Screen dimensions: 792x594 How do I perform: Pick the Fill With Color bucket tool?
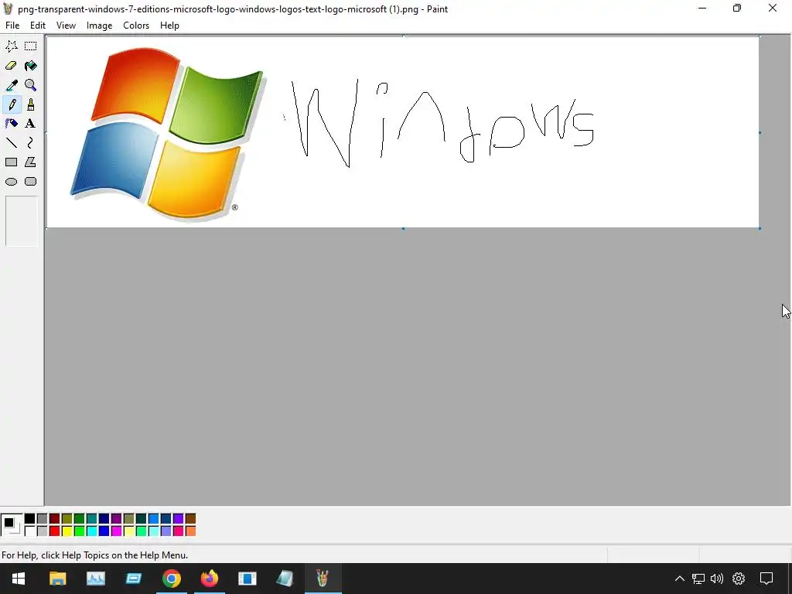pos(31,66)
